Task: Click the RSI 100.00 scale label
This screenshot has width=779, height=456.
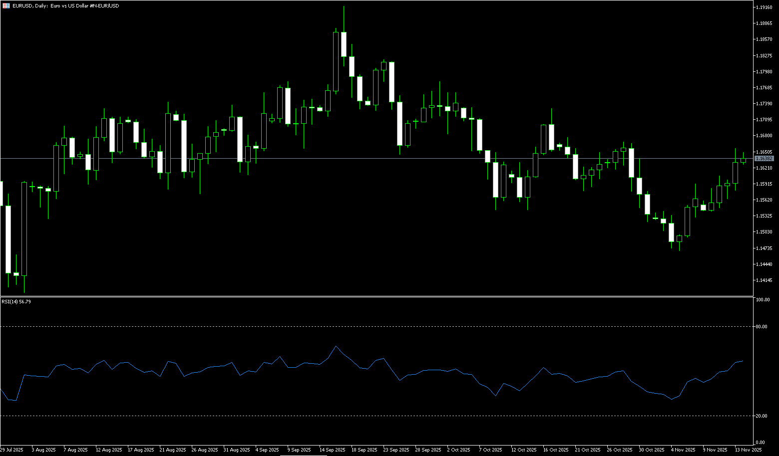Action: coord(763,300)
